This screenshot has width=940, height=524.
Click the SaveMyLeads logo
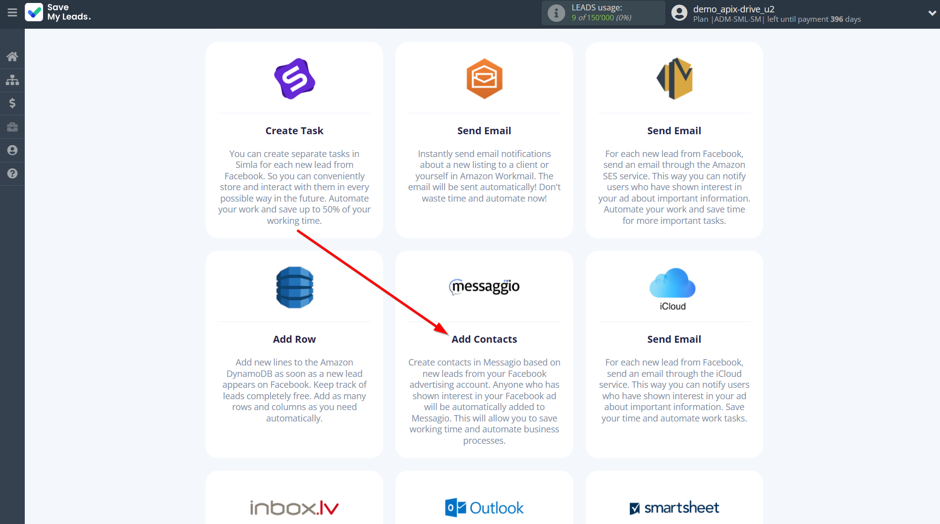pyautogui.click(x=57, y=12)
